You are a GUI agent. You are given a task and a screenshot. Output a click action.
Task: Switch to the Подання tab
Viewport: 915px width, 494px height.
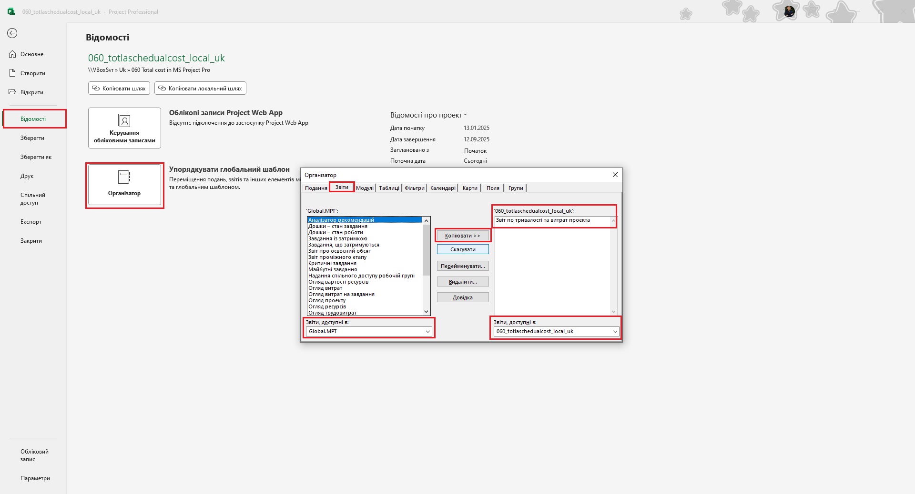click(x=316, y=188)
